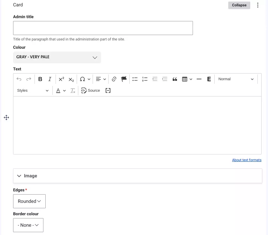Open the Edges dropdown set to Rounded
The image size is (268, 235).
pyautogui.click(x=29, y=201)
